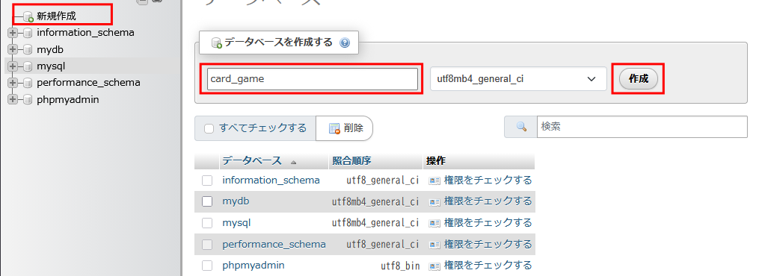Click 権限をチェックする for mydb
Image resolution: width=759 pixels, height=276 pixels.
pos(488,201)
